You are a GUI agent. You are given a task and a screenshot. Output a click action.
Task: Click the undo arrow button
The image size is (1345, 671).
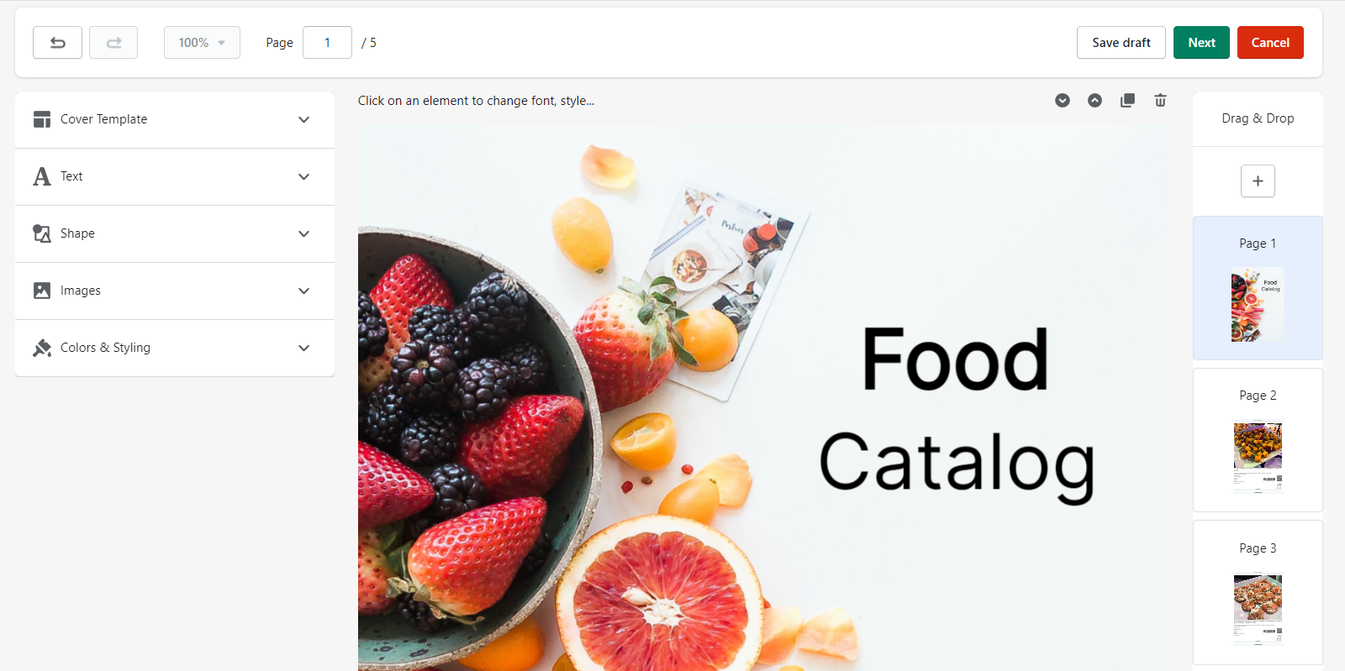pos(57,43)
